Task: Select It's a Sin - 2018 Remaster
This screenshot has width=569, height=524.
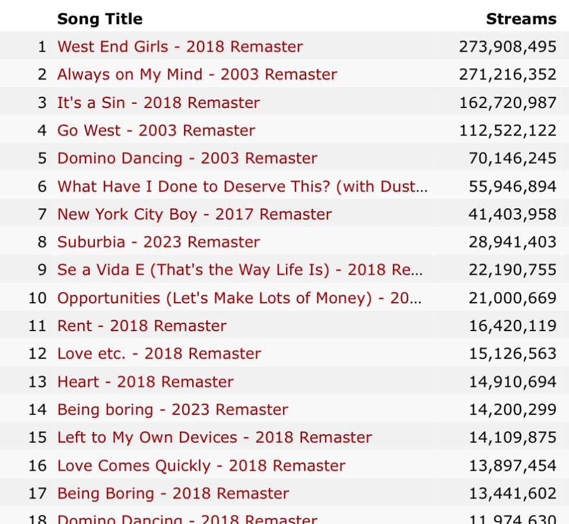Action: coord(158,102)
